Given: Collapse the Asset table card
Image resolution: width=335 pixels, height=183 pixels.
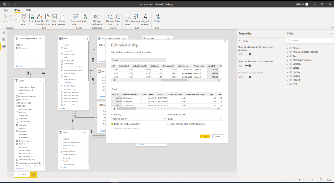Looking at the screenshot, I should pos(64,109).
